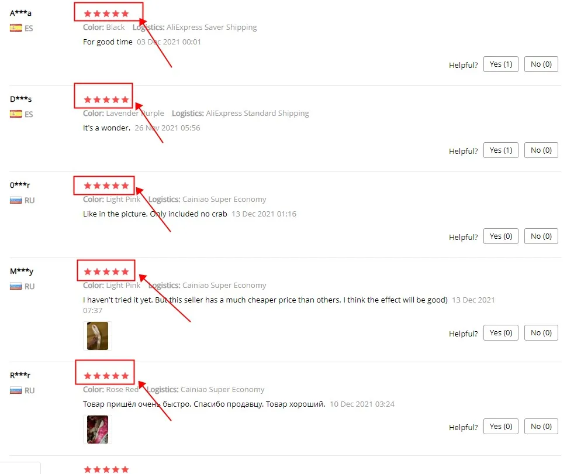
Task: Open M***y's review photo thumbnail
Action: [x=98, y=336]
